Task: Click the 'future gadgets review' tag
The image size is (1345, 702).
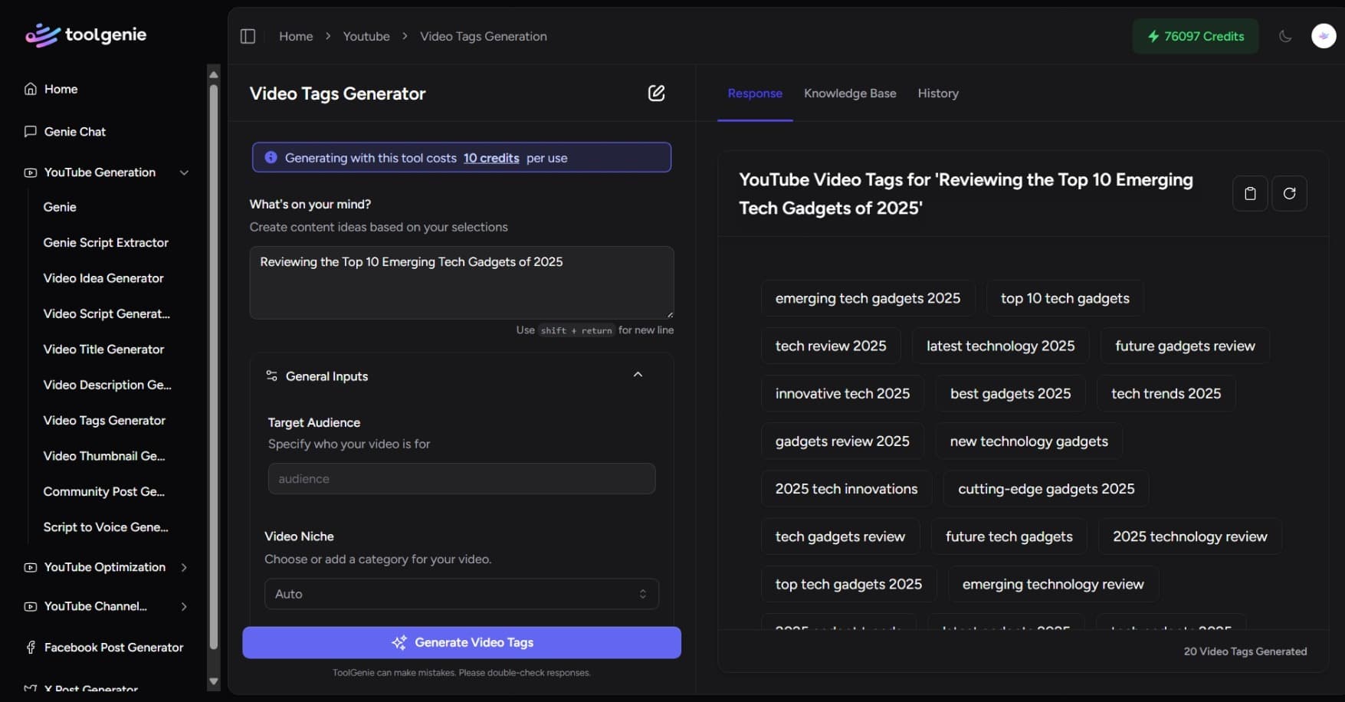Action: click(x=1185, y=346)
